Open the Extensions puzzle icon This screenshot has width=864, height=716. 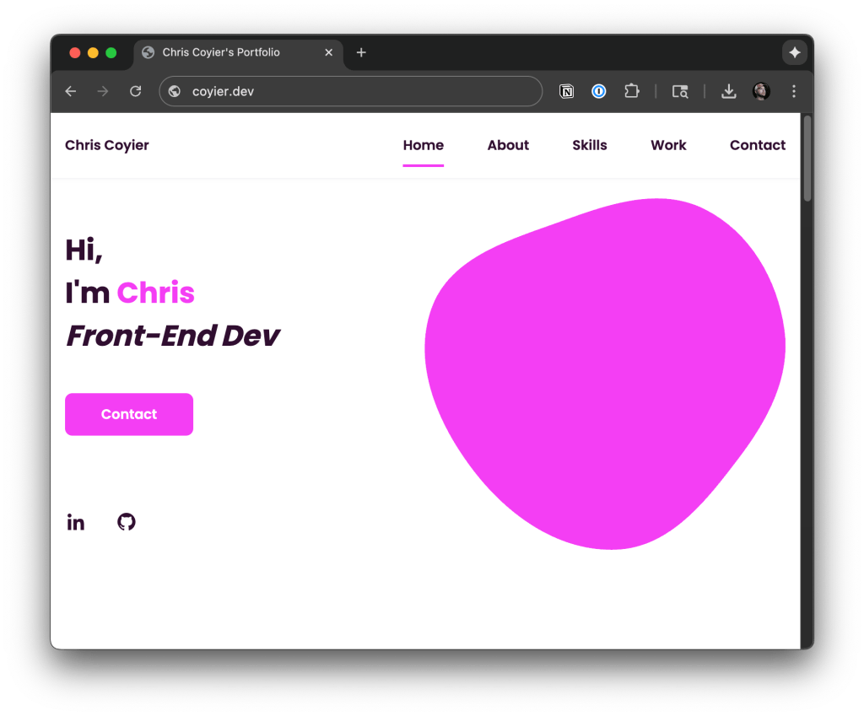pos(631,91)
